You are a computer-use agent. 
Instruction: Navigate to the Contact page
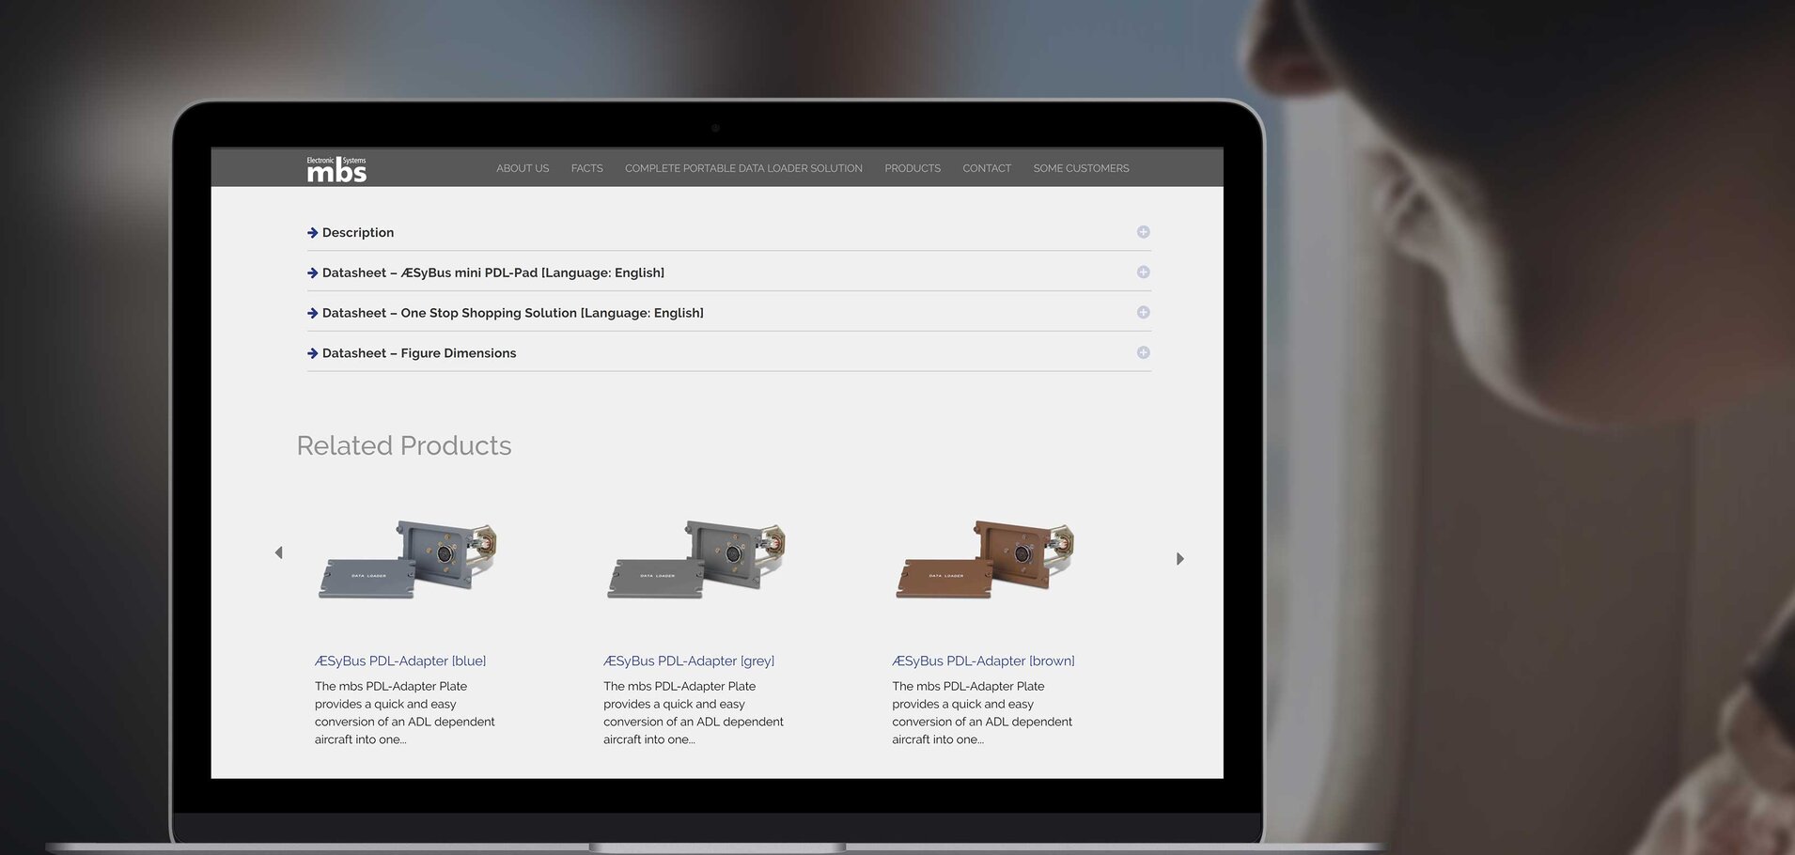[986, 169]
